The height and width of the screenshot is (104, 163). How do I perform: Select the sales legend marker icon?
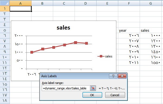pyautogui.click(x=101, y=56)
